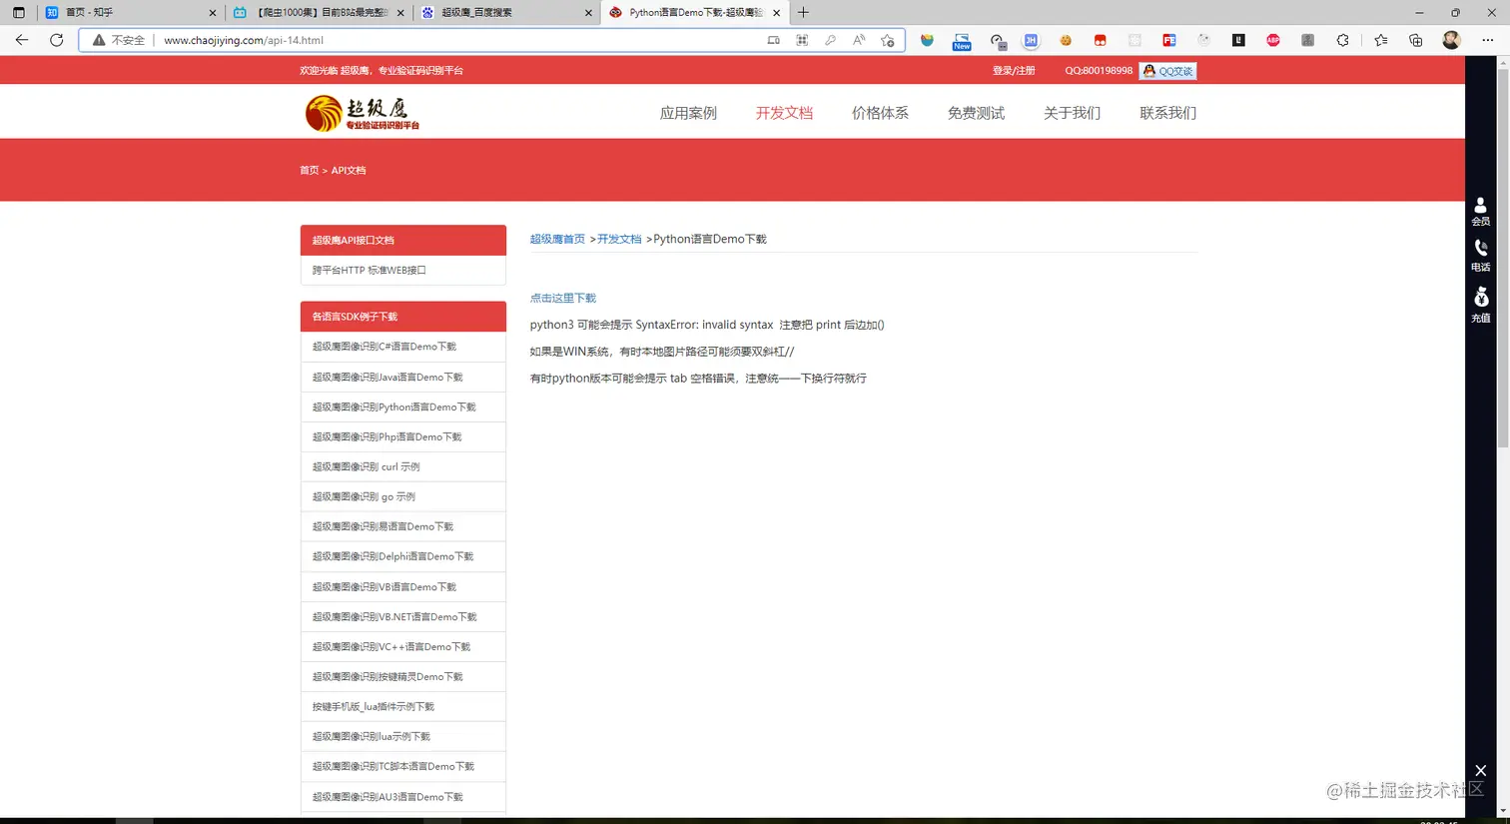Open the user profile avatar
The image size is (1510, 824).
[1451, 40]
